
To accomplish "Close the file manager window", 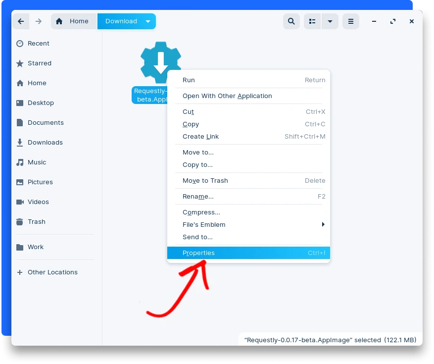I will 412,21.
